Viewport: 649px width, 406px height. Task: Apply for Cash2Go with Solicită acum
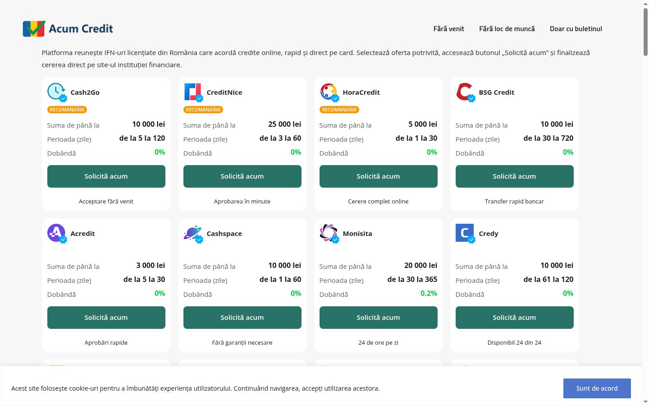pos(106,176)
